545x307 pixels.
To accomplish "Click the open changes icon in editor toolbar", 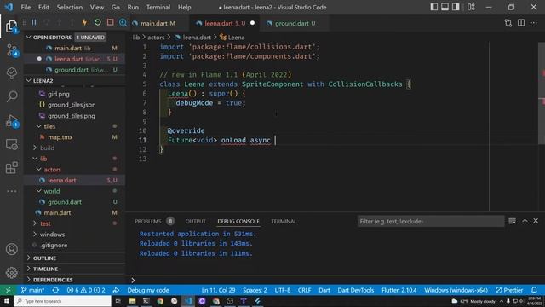I will point(508,23).
